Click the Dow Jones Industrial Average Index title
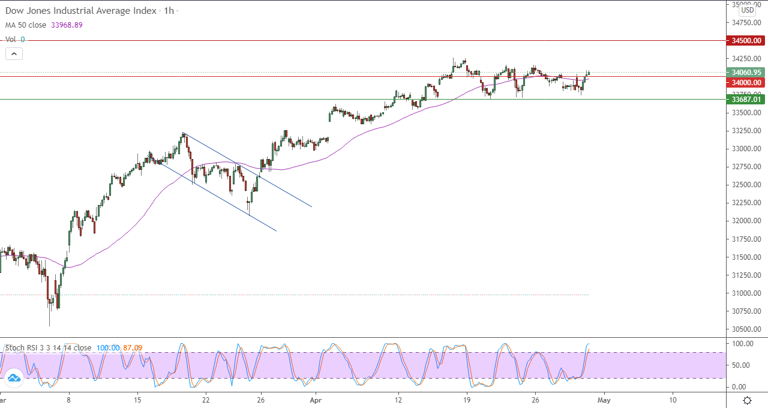Image resolution: width=768 pixels, height=408 pixels. point(81,11)
